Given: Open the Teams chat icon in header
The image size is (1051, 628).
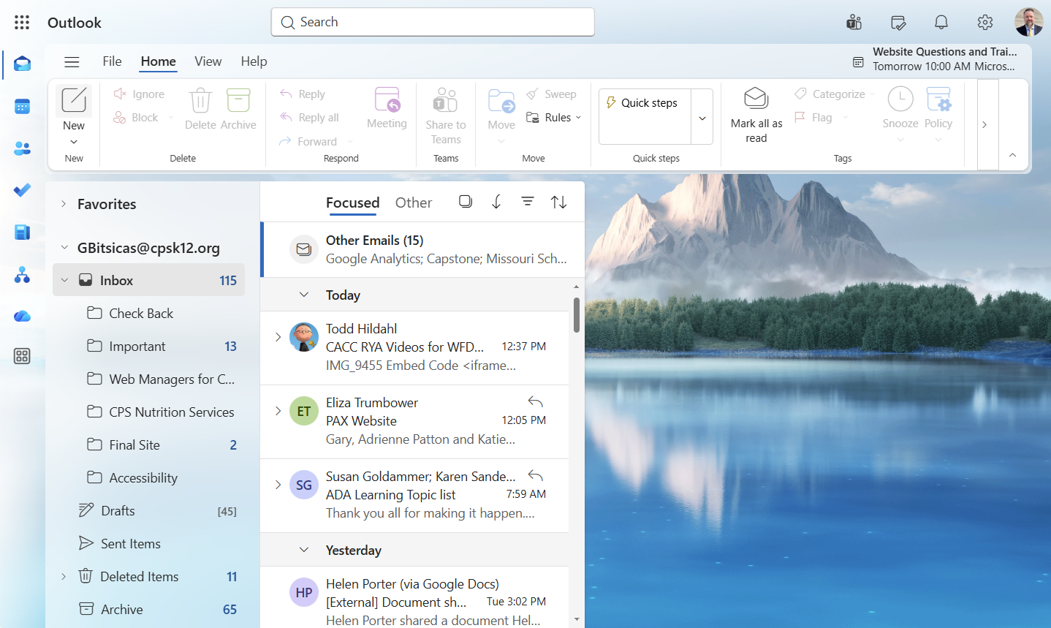Looking at the screenshot, I should tap(854, 23).
